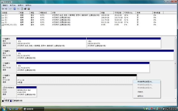Click the volume speaker tray icon
The height and width of the screenshot is (111, 178).
159,109
